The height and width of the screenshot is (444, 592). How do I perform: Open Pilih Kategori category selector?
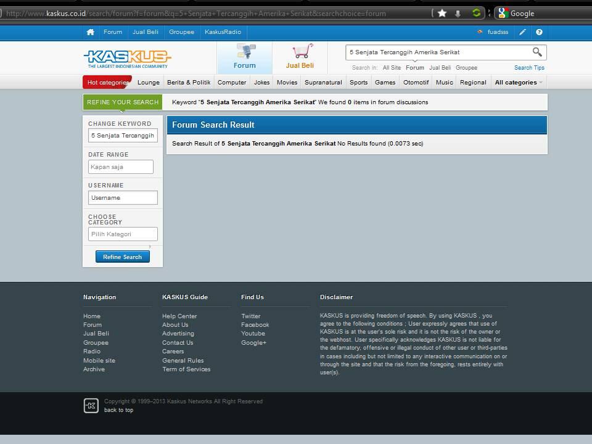(123, 234)
